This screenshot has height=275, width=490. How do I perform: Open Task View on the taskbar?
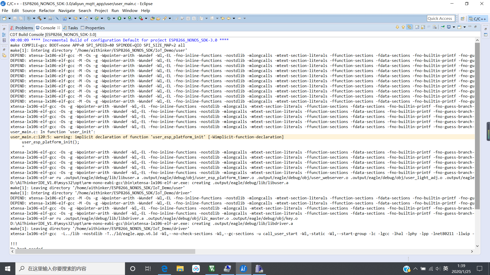148,269
